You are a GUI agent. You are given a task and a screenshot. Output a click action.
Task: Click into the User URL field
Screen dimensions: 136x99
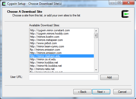coord(64,77)
